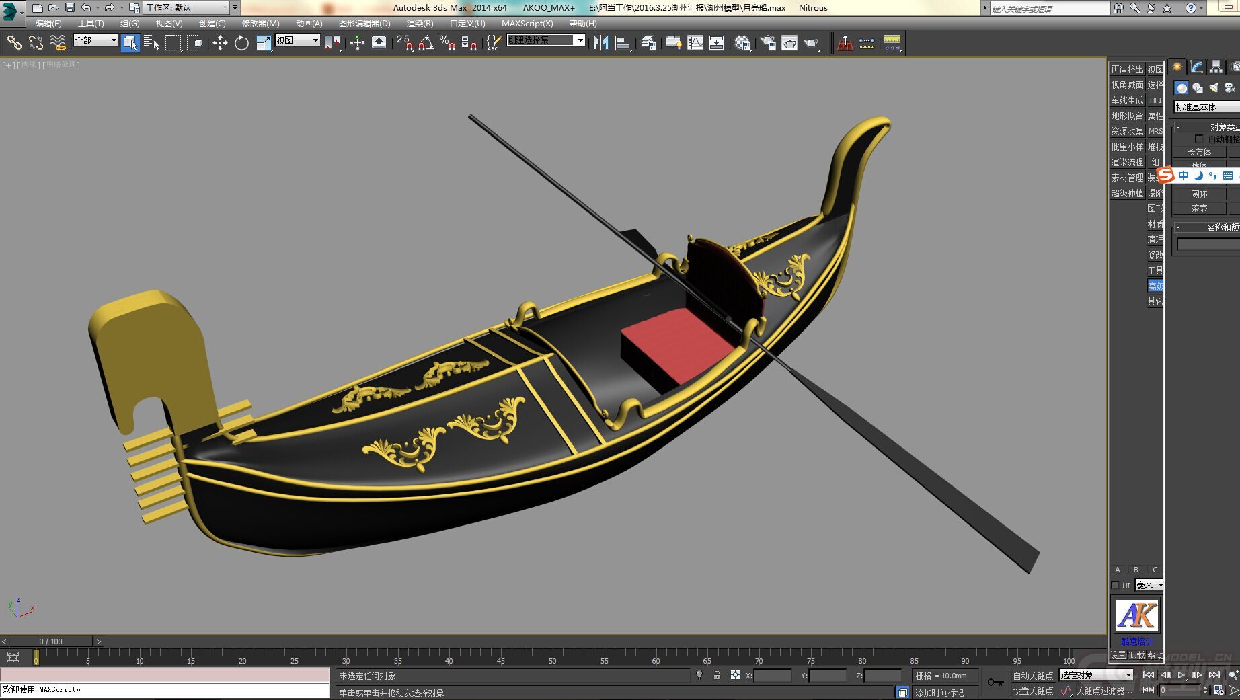Toggle the Angle Snap icon
The height and width of the screenshot is (700, 1240).
(426, 43)
